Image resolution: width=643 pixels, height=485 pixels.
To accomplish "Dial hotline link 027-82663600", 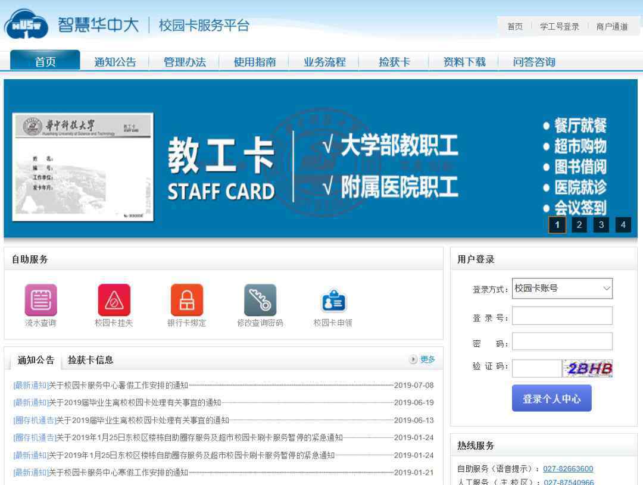I will 568,468.
